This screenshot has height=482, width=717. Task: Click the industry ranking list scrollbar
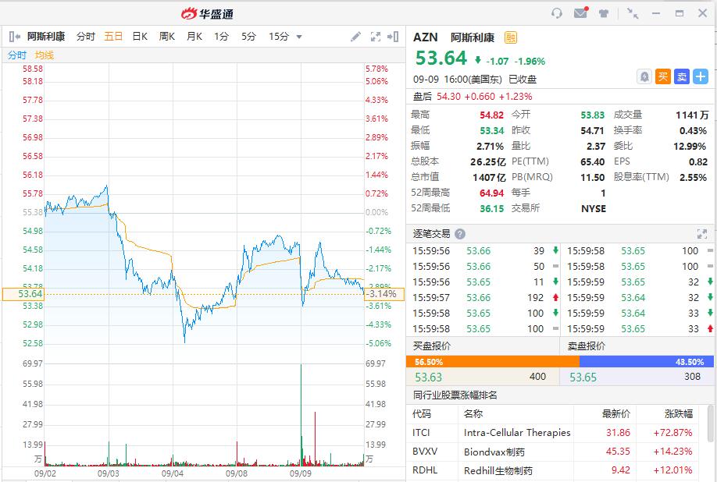711,424
